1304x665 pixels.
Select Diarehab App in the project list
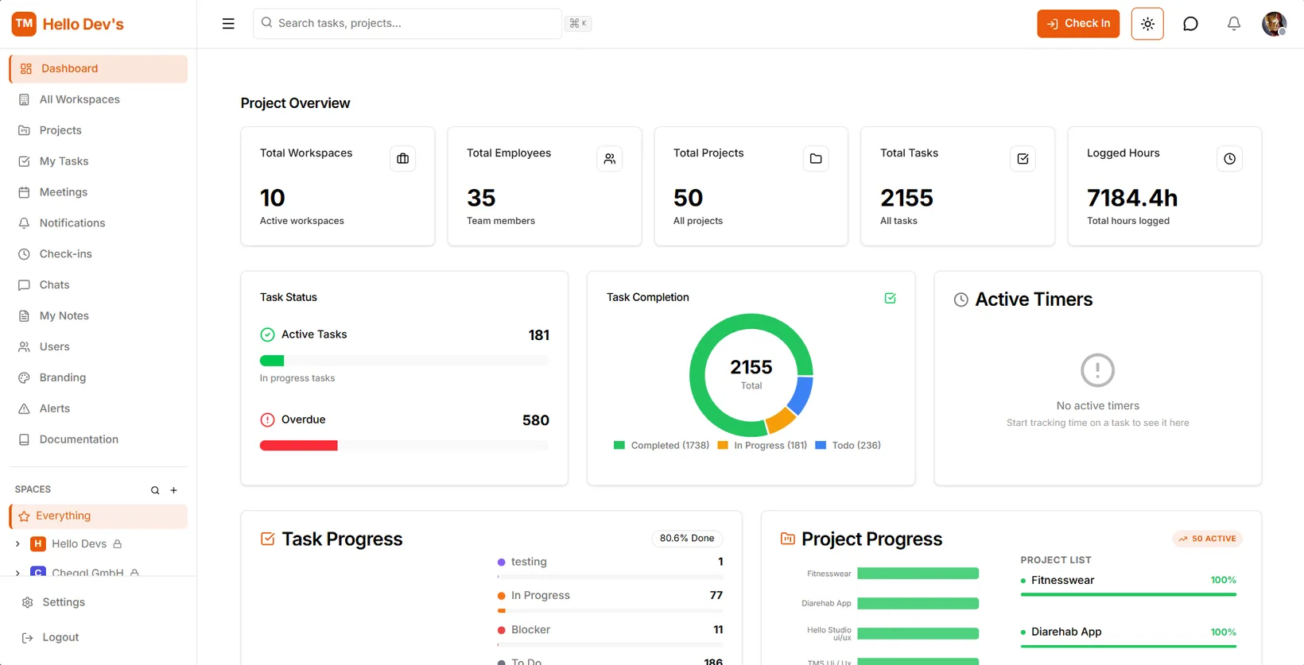click(1128, 637)
